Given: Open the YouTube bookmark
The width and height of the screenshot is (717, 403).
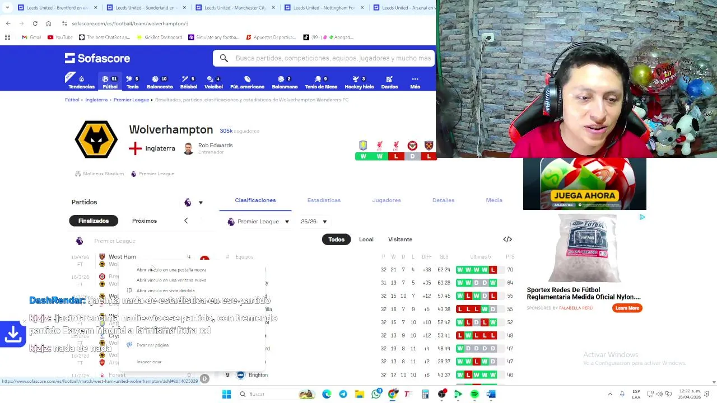Looking at the screenshot, I should (60, 37).
